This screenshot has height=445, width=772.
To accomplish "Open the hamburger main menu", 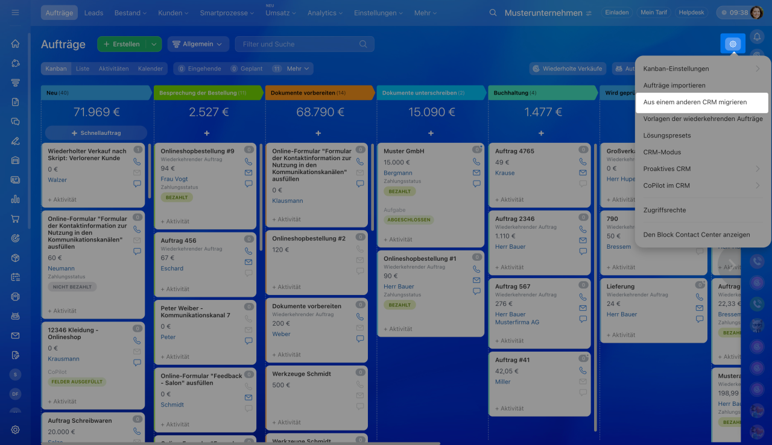I will [15, 13].
